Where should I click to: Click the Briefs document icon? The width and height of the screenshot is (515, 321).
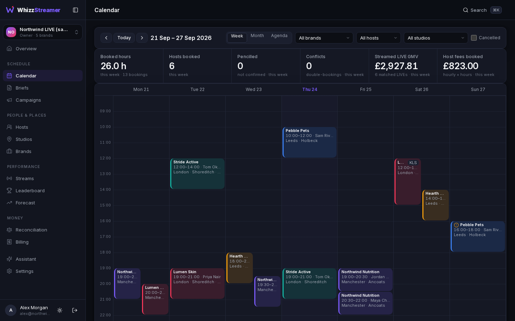coord(9,88)
